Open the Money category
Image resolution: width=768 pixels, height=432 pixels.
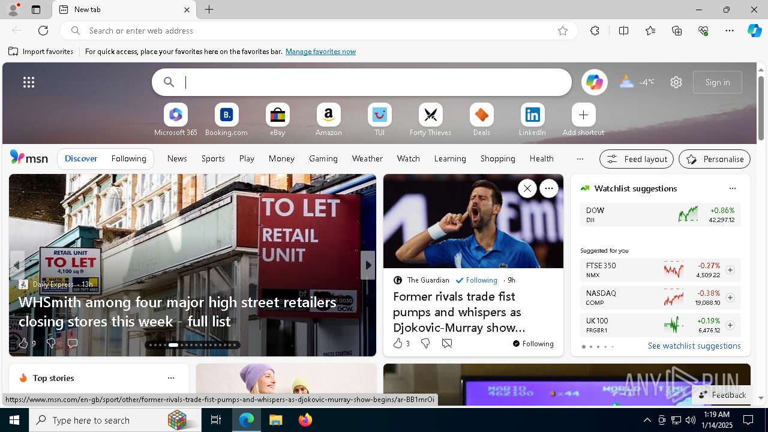coord(281,158)
